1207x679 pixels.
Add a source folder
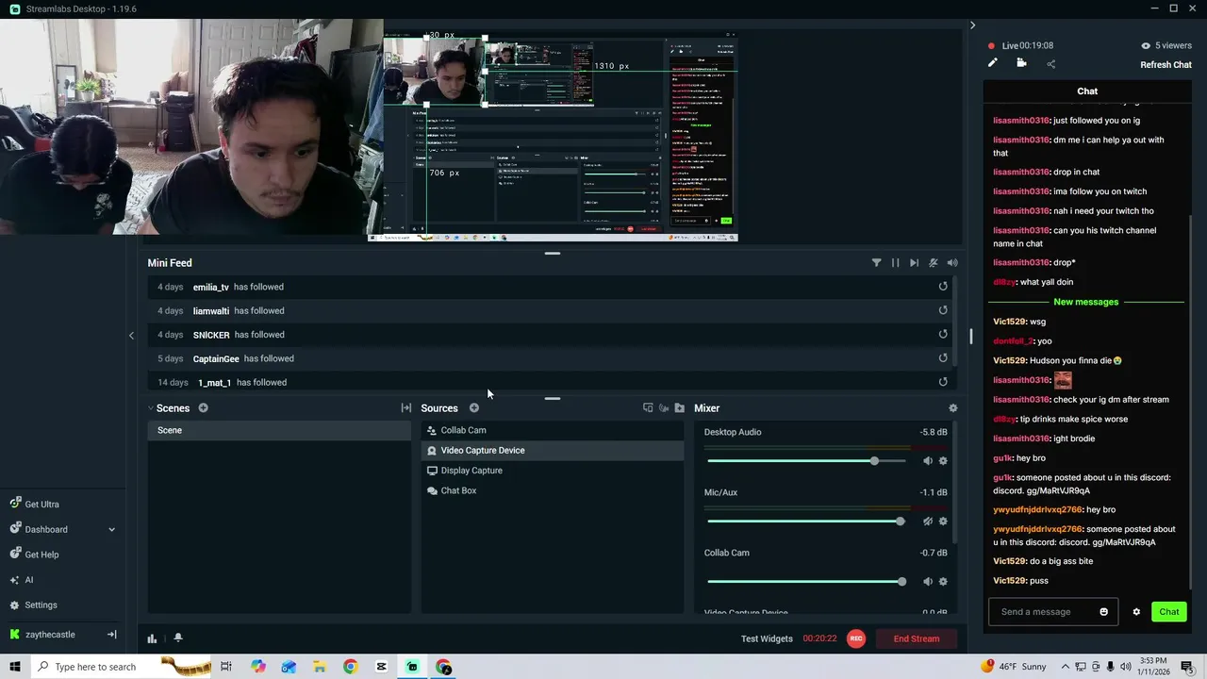[x=679, y=408]
